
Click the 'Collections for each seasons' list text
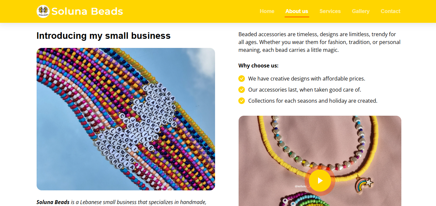[x=312, y=101]
